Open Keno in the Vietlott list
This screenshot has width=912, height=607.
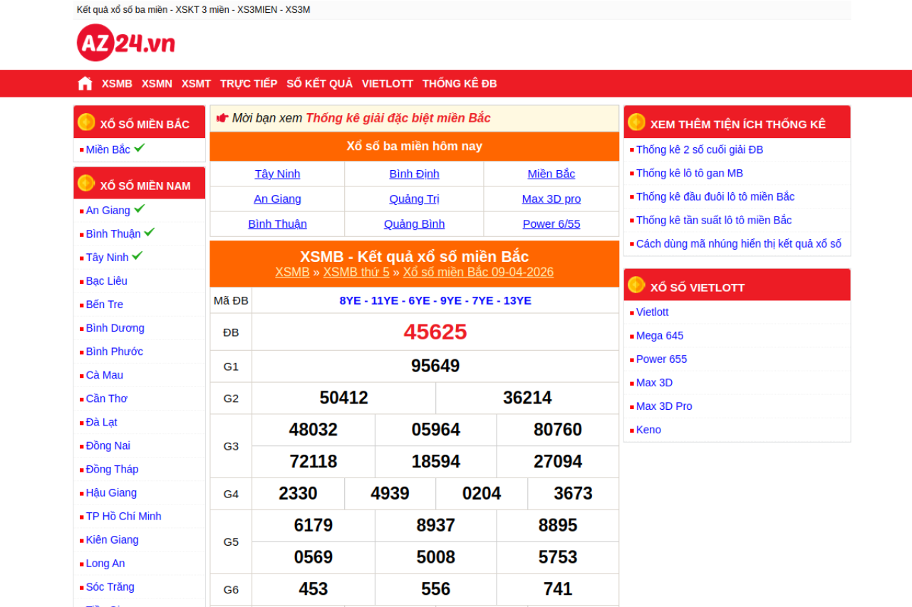(648, 430)
